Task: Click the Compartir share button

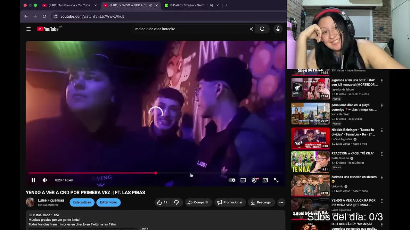Action: point(198,202)
